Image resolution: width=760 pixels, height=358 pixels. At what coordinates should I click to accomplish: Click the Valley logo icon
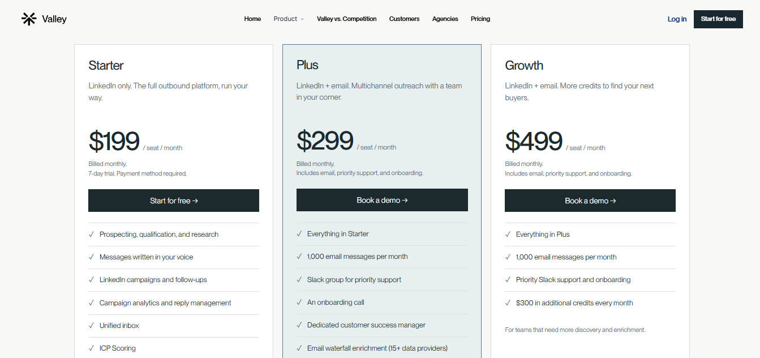click(x=29, y=19)
